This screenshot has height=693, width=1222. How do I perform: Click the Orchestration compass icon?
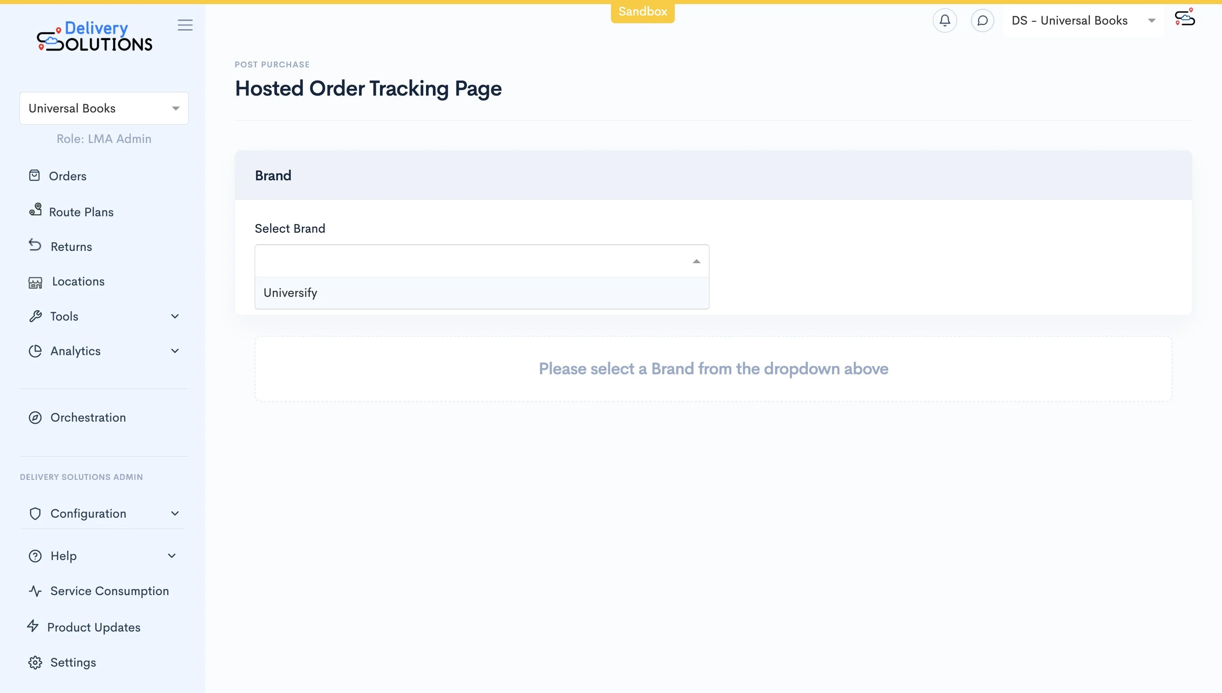pyautogui.click(x=35, y=418)
